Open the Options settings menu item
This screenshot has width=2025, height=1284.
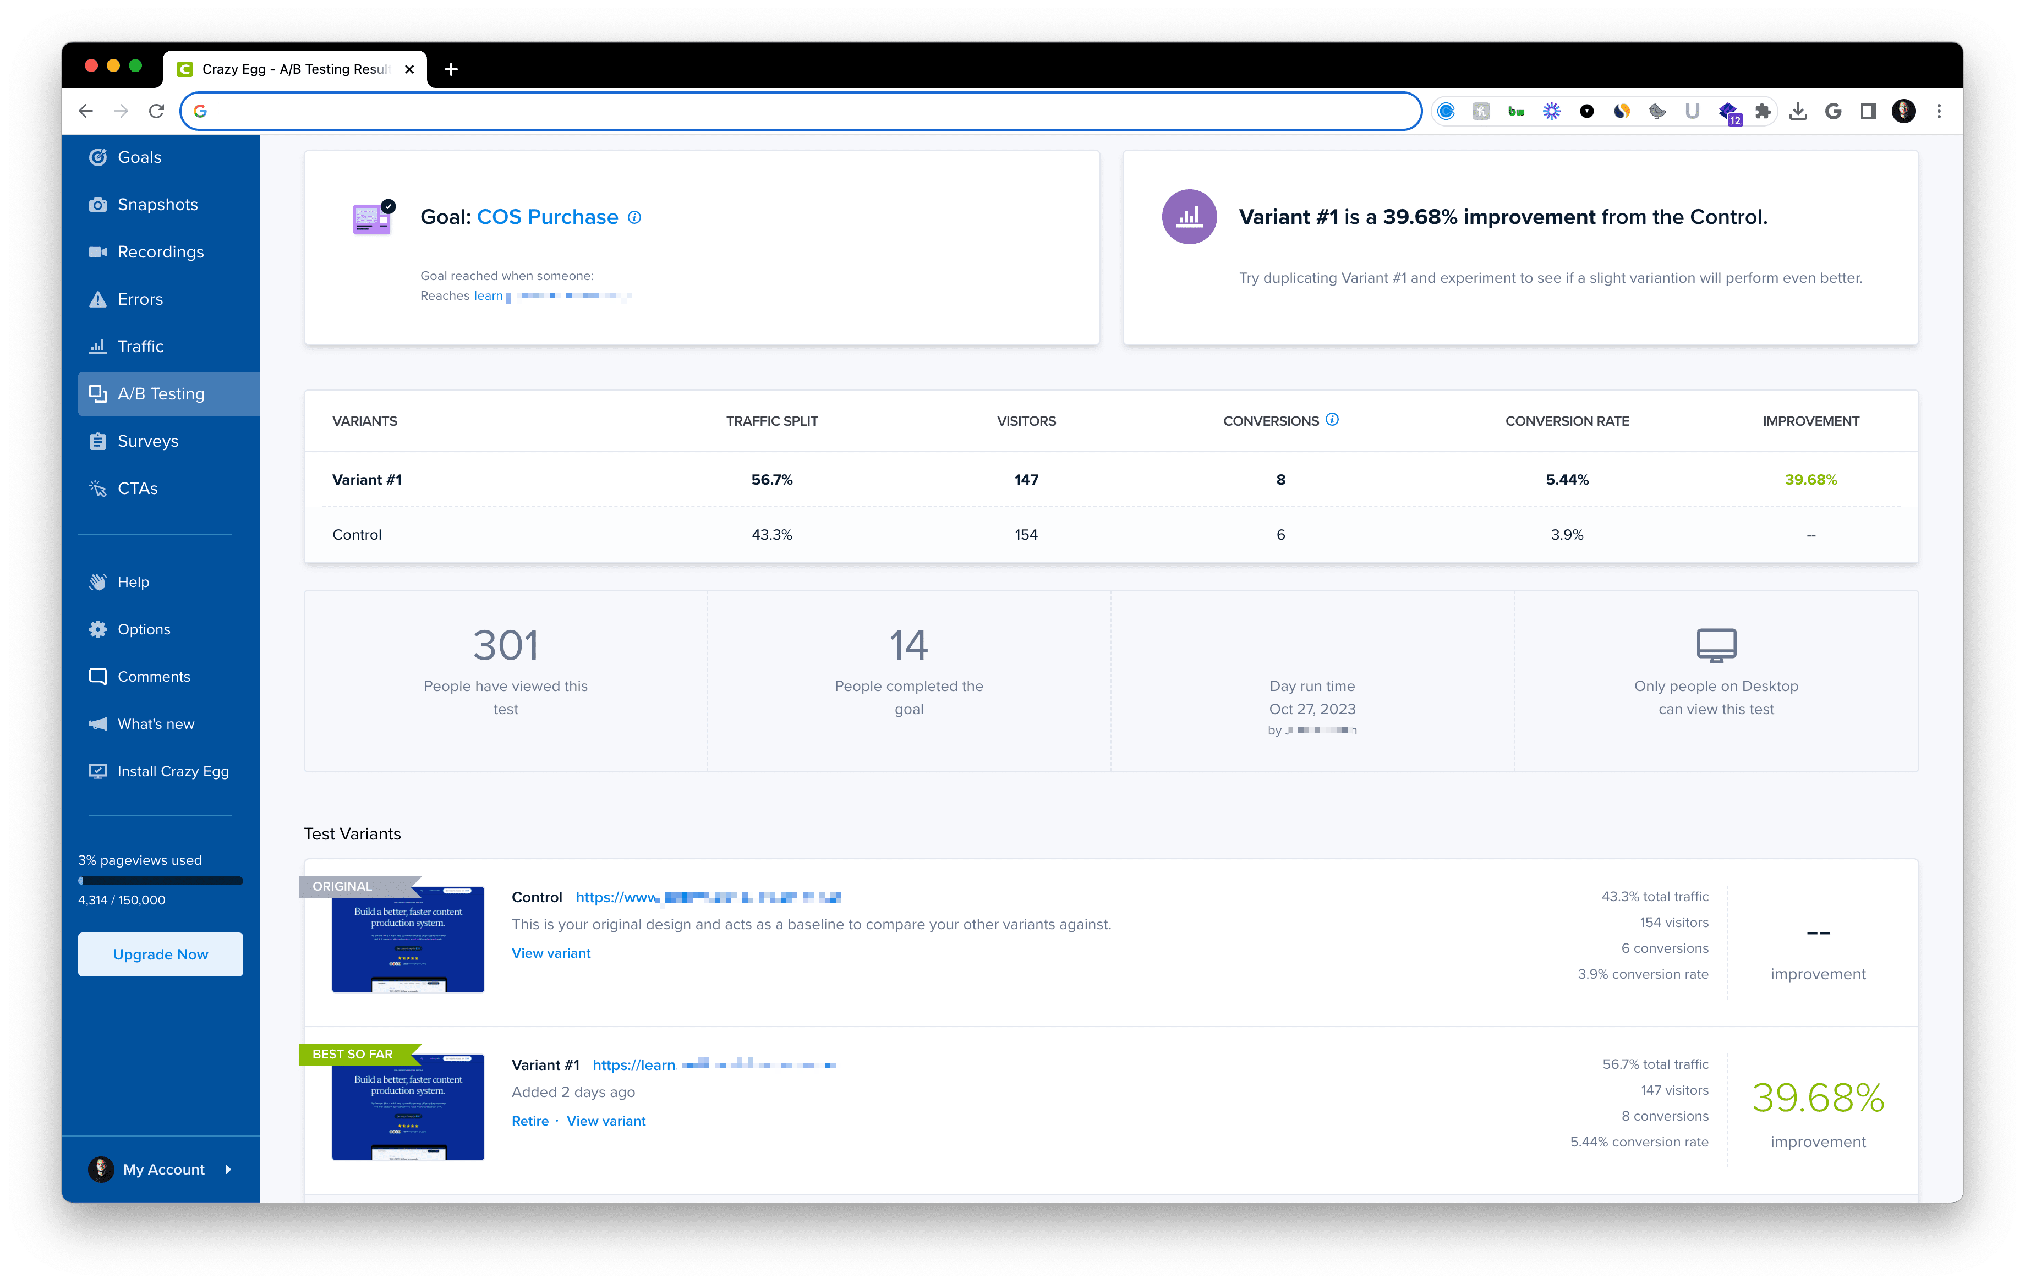click(144, 630)
